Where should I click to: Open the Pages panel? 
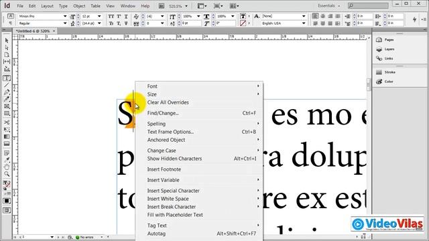click(x=385, y=40)
